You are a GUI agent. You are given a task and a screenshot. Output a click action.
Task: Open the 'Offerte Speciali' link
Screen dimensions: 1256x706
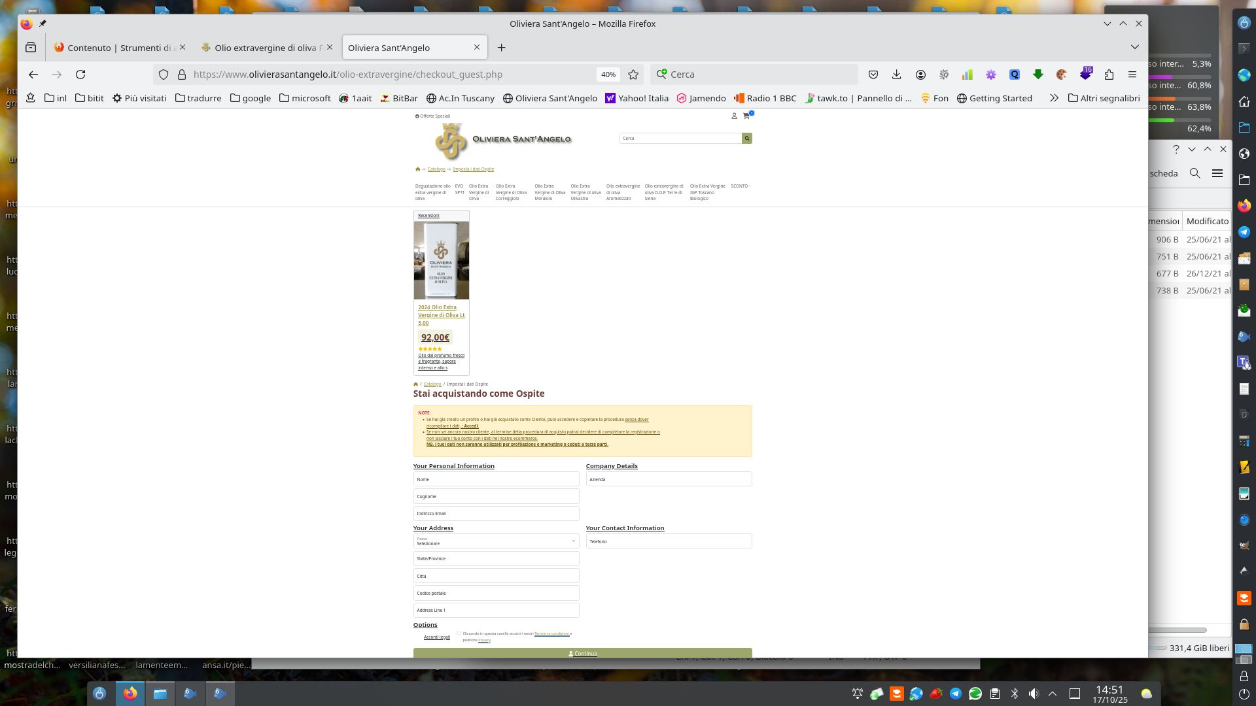pos(433,116)
